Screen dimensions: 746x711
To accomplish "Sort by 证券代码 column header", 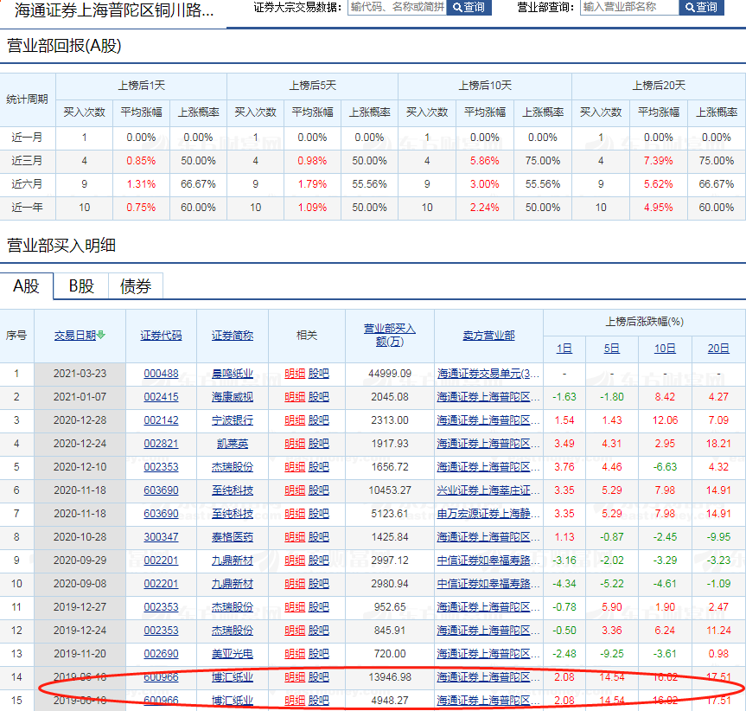I will 162,336.
